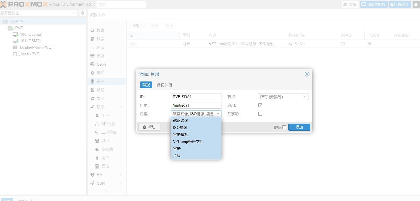Close the 添加: 目录 dialog with X icon

(x=307, y=74)
